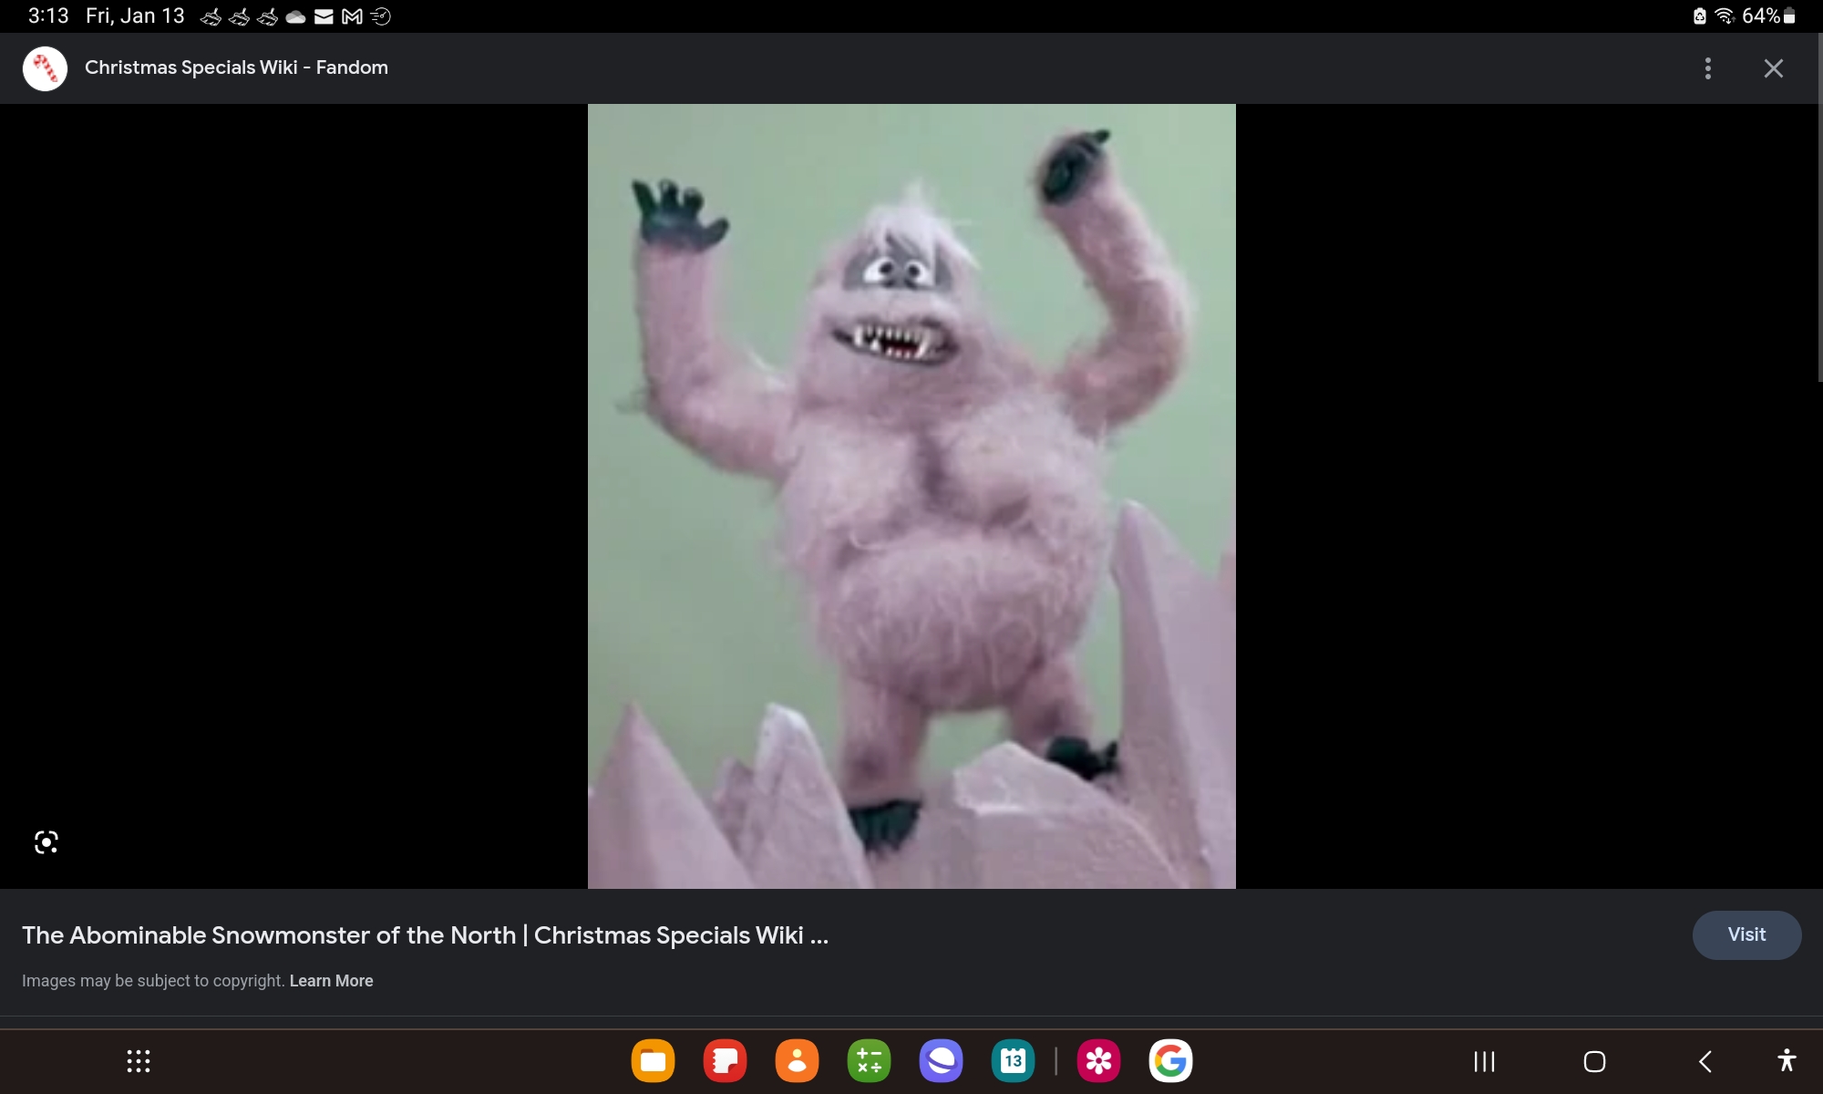This screenshot has width=1823, height=1094.
Task: Tap the Home navigation button
Action: [x=1594, y=1061]
